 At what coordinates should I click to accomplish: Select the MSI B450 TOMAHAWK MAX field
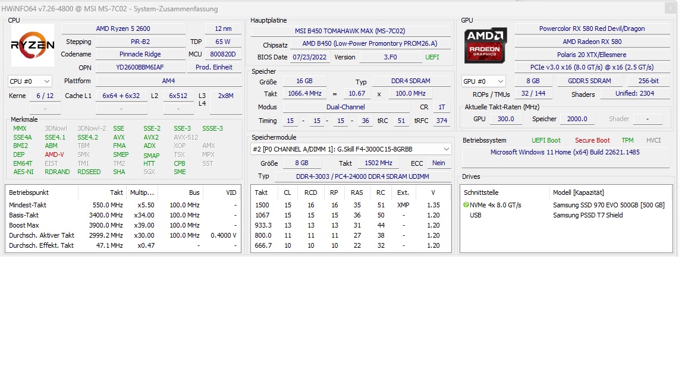[350, 31]
